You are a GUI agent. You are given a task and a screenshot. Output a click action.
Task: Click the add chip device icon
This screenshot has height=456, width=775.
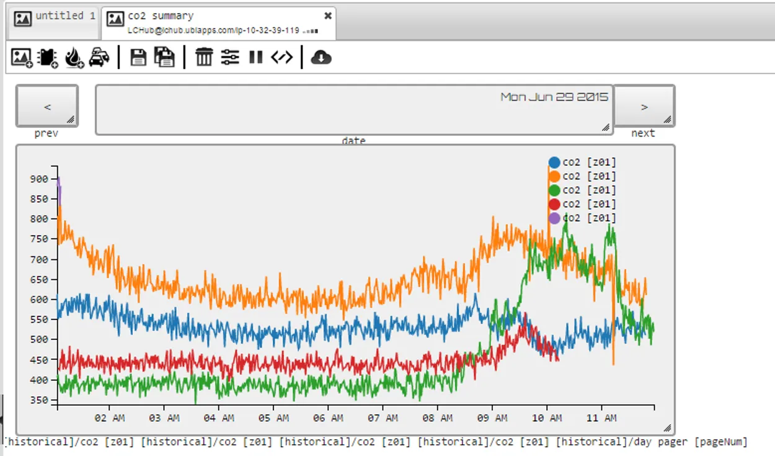pyautogui.click(x=48, y=58)
